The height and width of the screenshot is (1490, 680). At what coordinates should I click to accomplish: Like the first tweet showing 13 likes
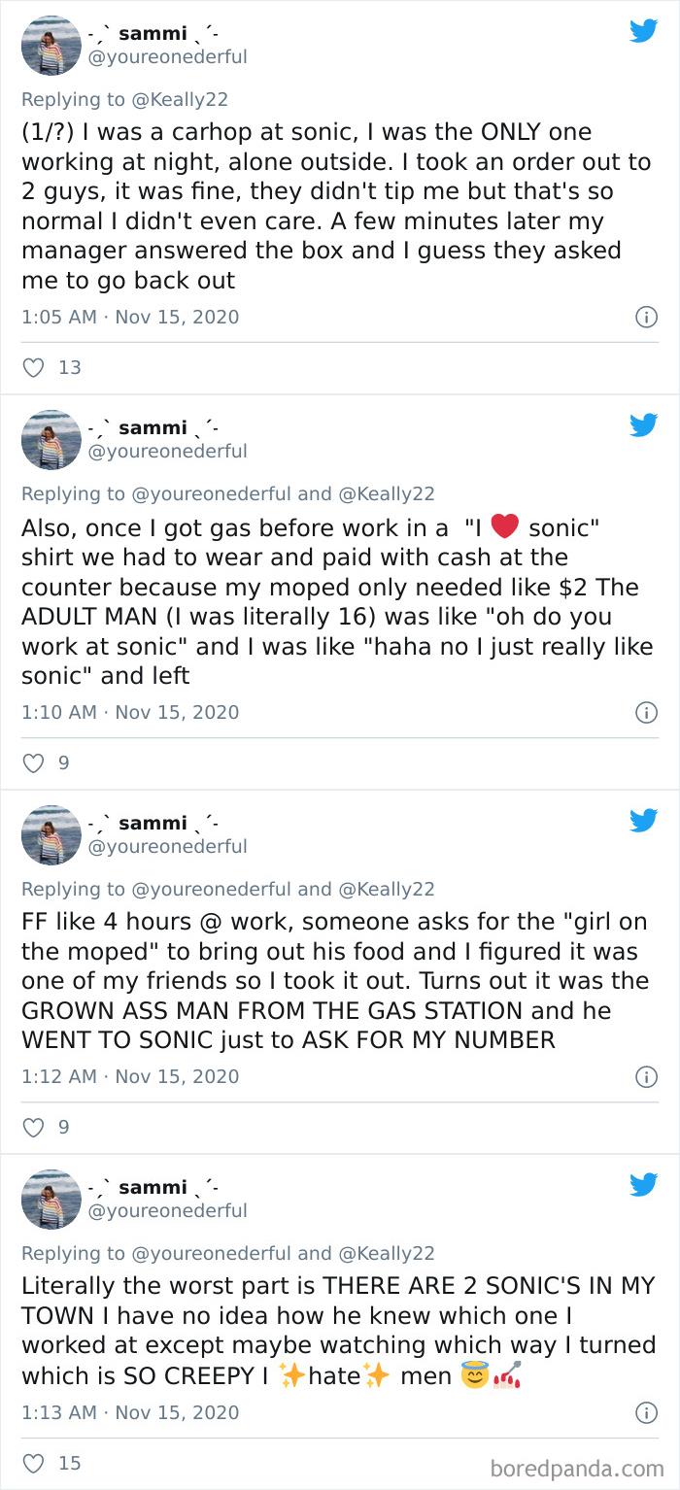(32, 367)
